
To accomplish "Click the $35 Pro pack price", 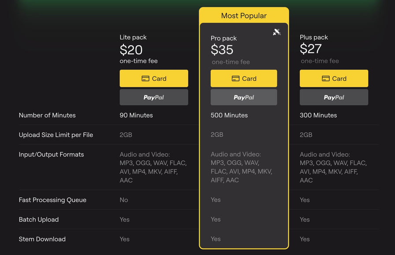I will (x=222, y=50).
